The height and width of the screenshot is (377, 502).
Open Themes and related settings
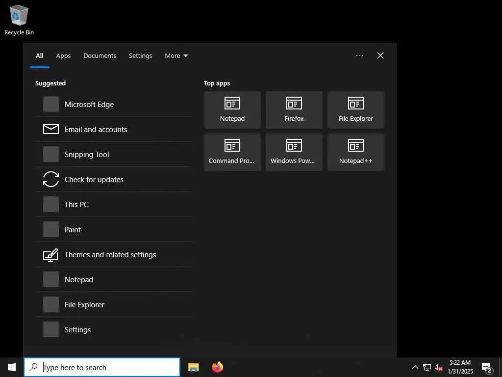[114, 254]
